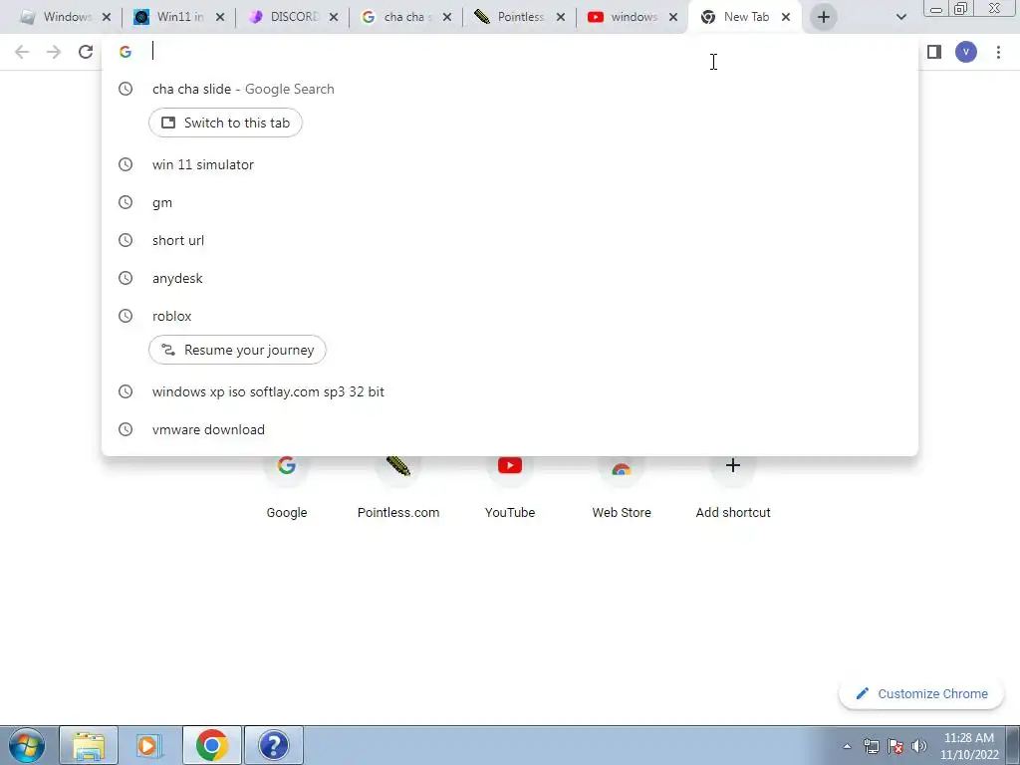
Task: Open Windows Explorer from the taskbar
Action: pos(89,745)
